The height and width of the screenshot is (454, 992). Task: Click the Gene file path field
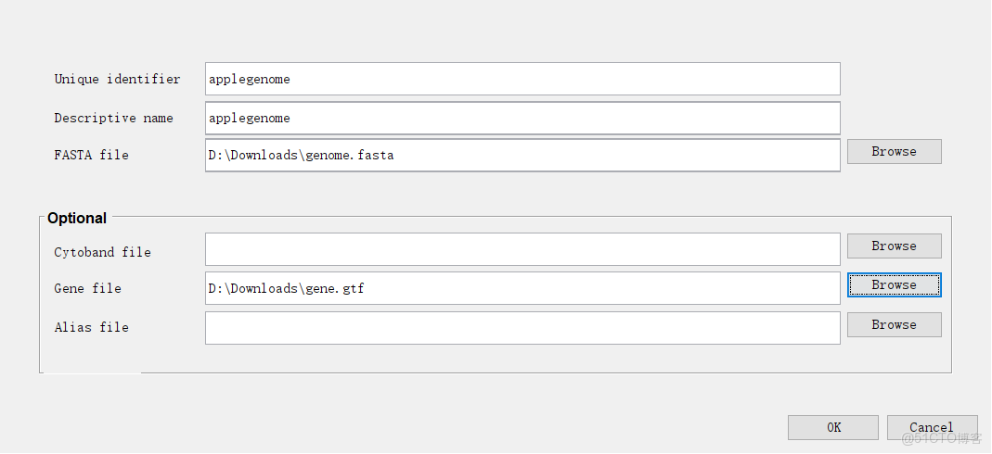522,288
